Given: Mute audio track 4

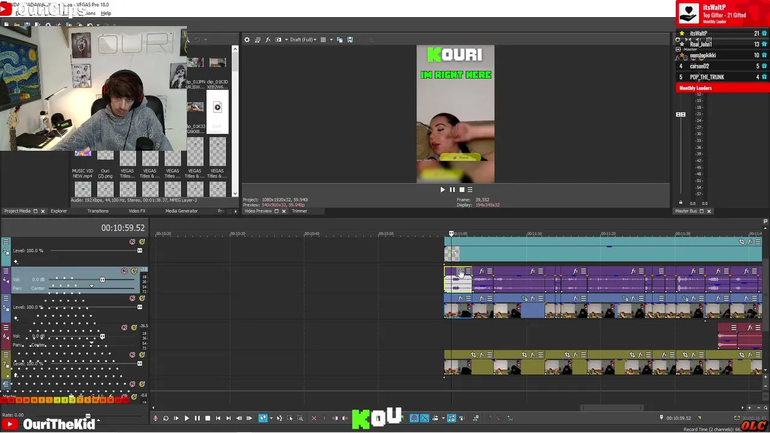Looking at the screenshot, I should click(x=125, y=271).
